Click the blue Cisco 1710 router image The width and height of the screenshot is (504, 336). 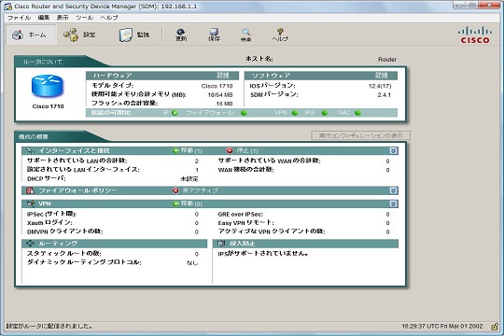[x=48, y=86]
